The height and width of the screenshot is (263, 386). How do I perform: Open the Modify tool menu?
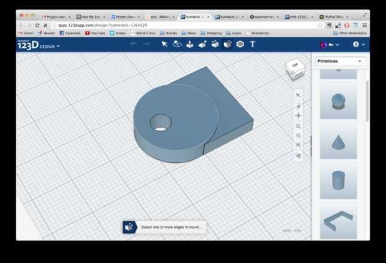click(202, 44)
